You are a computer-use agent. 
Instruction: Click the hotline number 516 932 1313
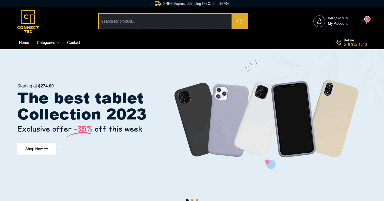click(355, 44)
